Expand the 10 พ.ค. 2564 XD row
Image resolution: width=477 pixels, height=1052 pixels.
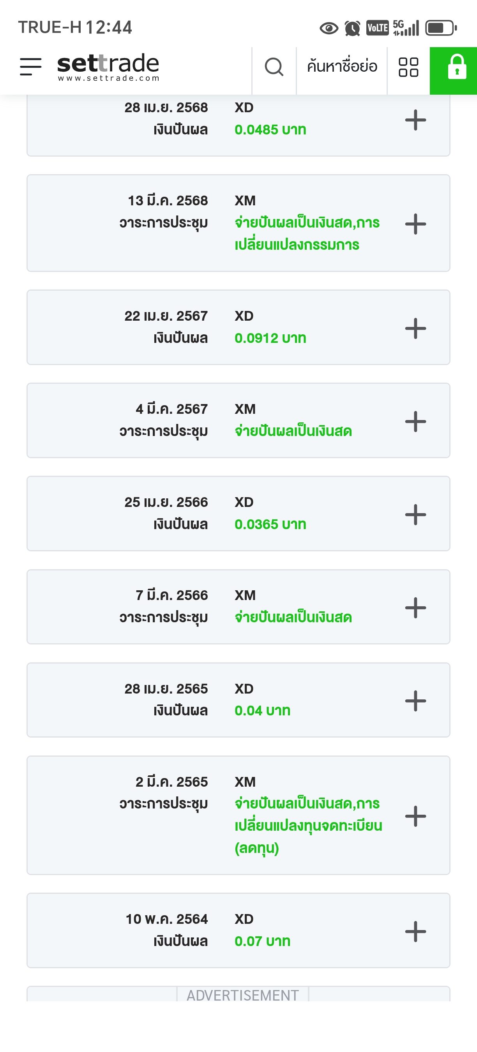[x=415, y=932]
